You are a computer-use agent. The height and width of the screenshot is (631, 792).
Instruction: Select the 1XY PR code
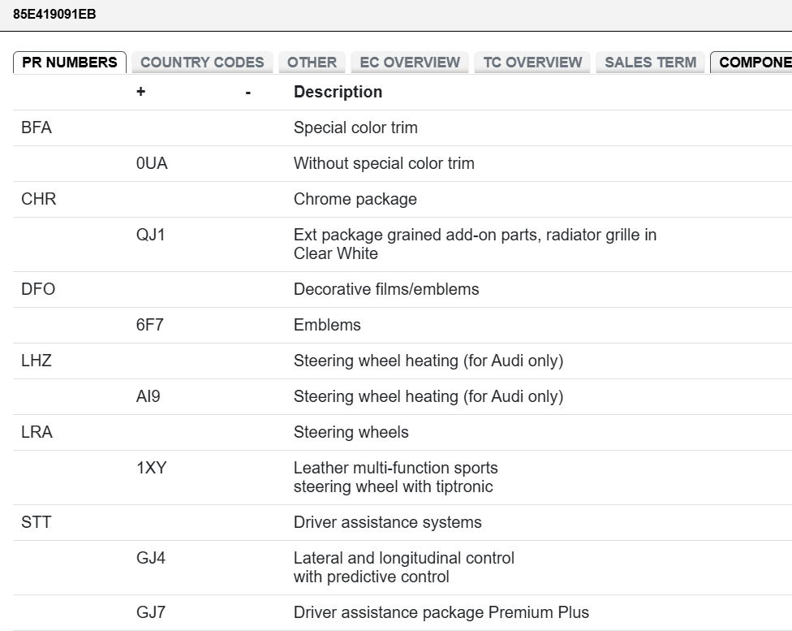[x=151, y=468]
